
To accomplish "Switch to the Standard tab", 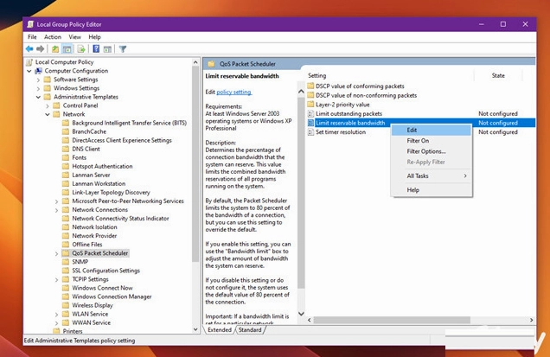I will (250, 330).
